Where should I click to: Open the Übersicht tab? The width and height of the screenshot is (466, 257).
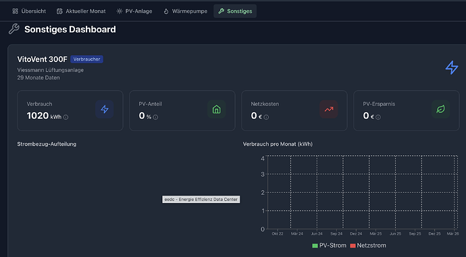coord(29,11)
